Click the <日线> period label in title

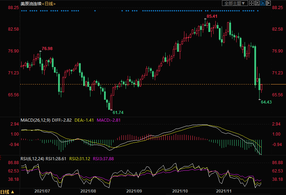pyautogui.click(x=49, y=3)
